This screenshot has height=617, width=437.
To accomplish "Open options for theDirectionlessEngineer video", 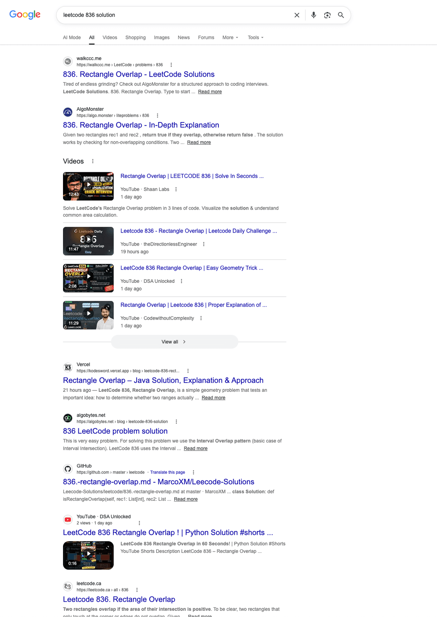I will click(204, 244).
